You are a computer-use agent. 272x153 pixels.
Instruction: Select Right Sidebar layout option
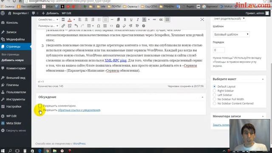tap(214, 91)
